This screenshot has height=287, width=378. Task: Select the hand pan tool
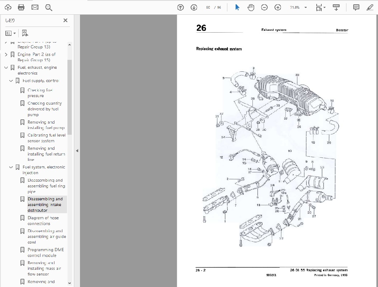(251, 7)
